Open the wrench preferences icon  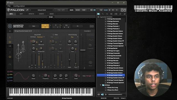27,10
